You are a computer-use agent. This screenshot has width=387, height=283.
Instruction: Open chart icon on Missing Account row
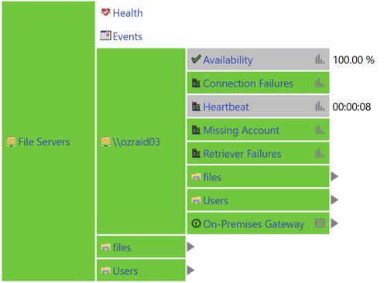(x=320, y=130)
